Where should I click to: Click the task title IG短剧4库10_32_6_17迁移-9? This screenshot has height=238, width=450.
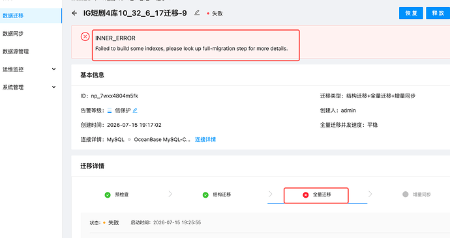pyautogui.click(x=135, y=13)
